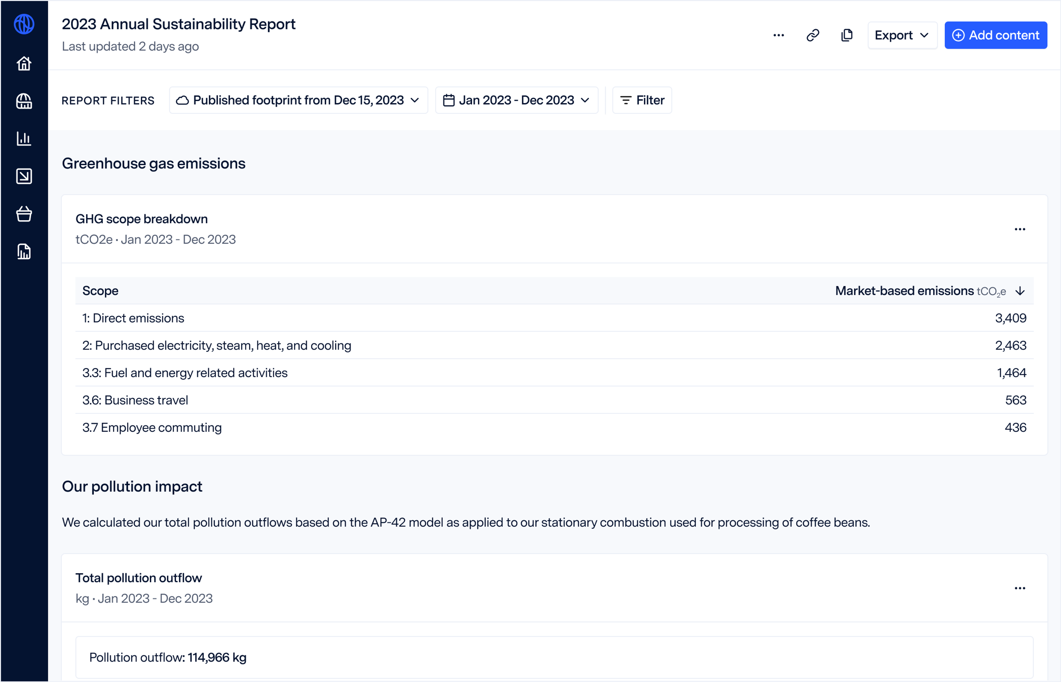Open the Home icon in sidebar
Image resolution: width=1061 pixels, height=682 pixels.
click(24, 63)
